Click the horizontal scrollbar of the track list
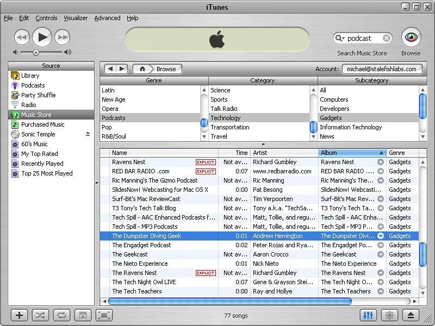This screenshot has height=326, width=435. pos(230,301)
